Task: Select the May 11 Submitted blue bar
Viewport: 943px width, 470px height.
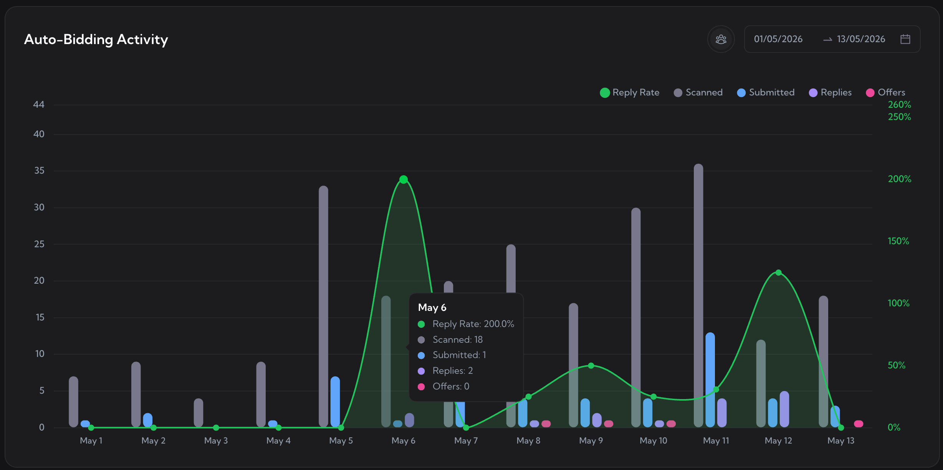Action: (x=710, y=380)
